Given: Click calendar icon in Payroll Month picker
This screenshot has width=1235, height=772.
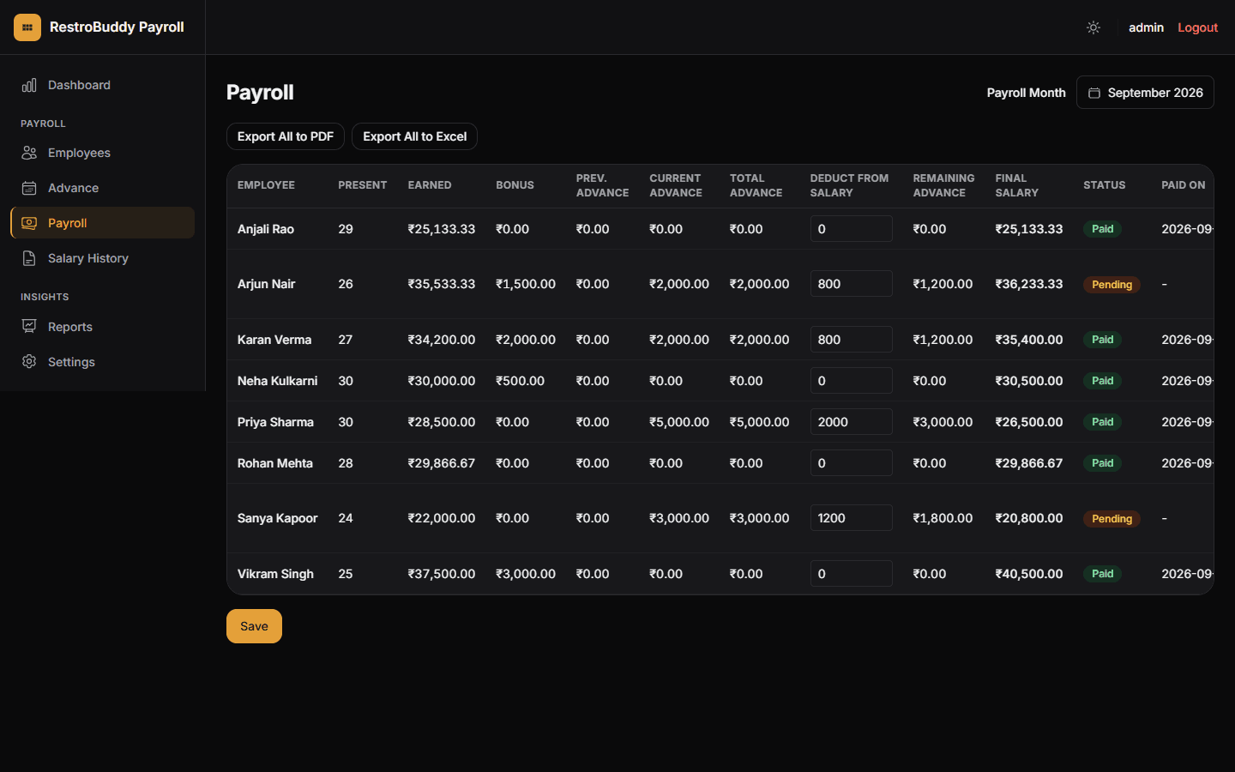Looking at the screenshot, I should (x=1094, y=93).
